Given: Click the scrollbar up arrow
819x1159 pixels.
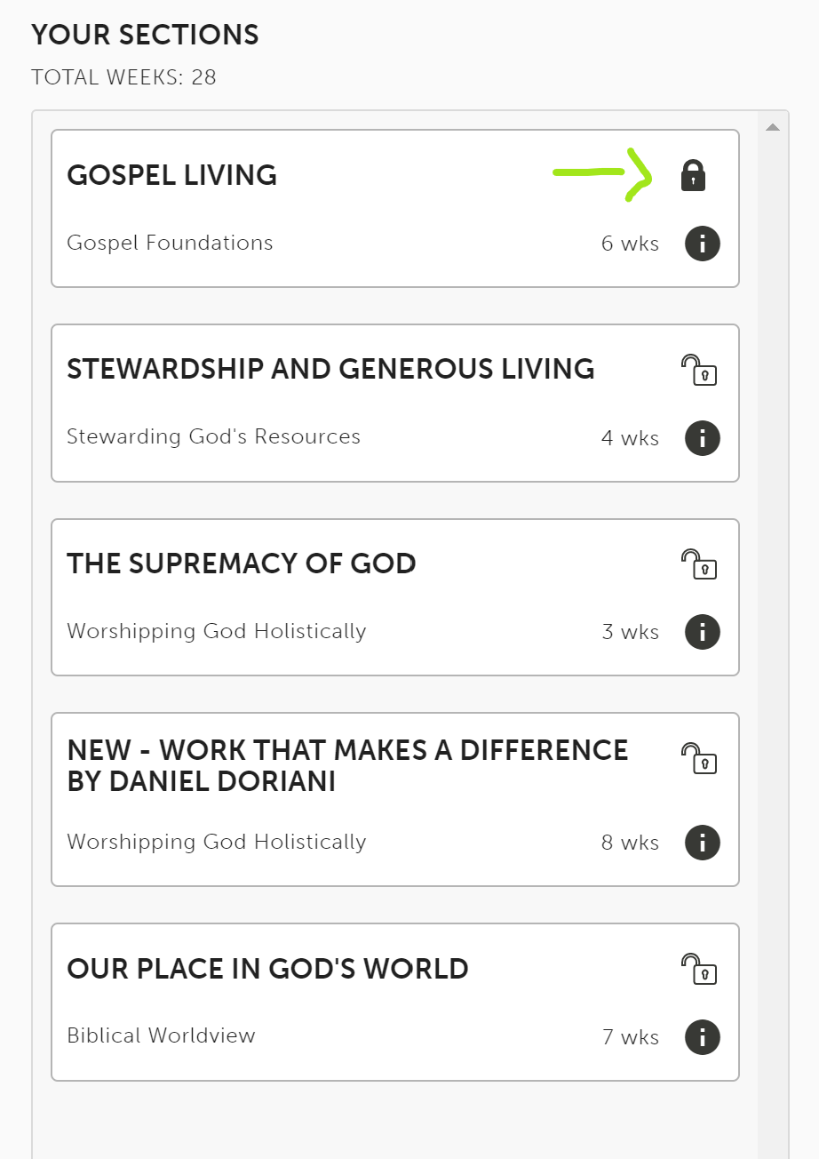Looking at the screenshot, I should 773,127.
